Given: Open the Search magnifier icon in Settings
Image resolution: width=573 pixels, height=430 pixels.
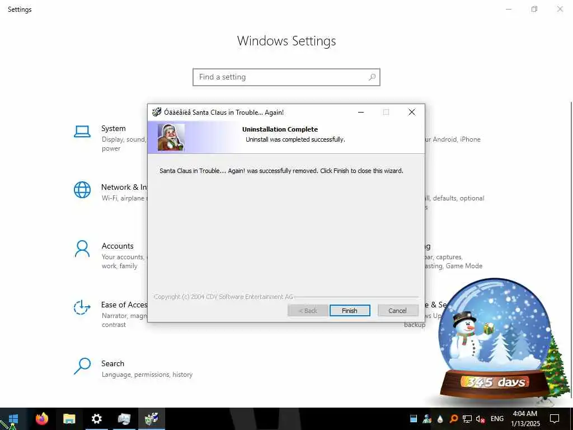Looking at the screenshot, I should (82, 366).
